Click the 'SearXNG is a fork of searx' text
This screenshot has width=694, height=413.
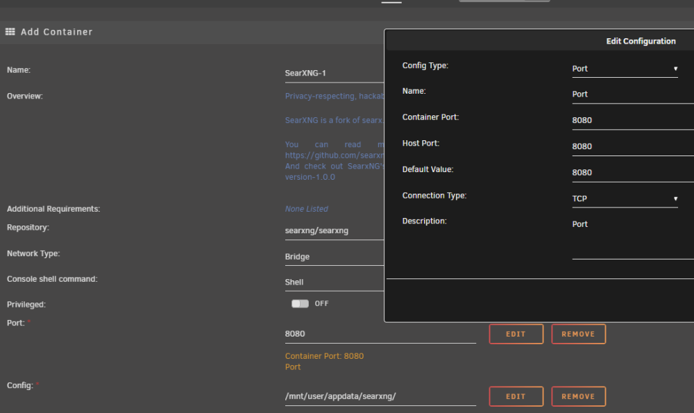click(x=335, y=120)
